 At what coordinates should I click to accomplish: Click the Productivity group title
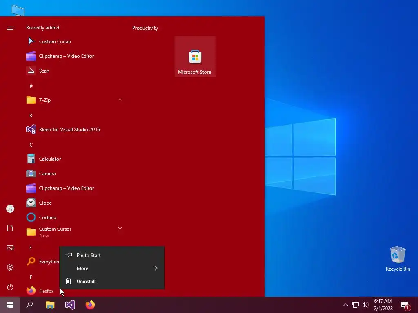tap(145, 28)
